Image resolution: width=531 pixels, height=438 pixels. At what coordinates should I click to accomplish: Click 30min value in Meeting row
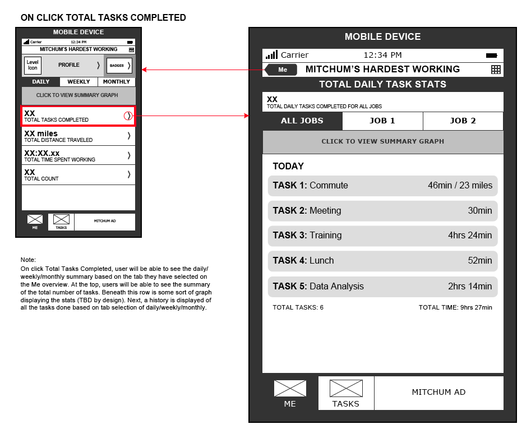point(480,211)
